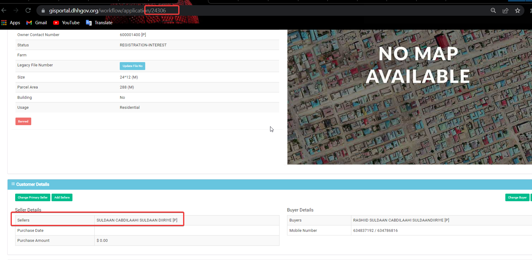Screen dimensions: 532x260
Task: Select the owner contact number 600001400 [P]
Action: (133, 35)
